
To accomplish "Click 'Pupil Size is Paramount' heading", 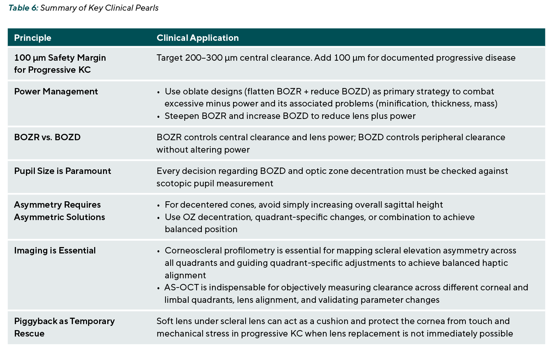I will [x=63, y=171].
